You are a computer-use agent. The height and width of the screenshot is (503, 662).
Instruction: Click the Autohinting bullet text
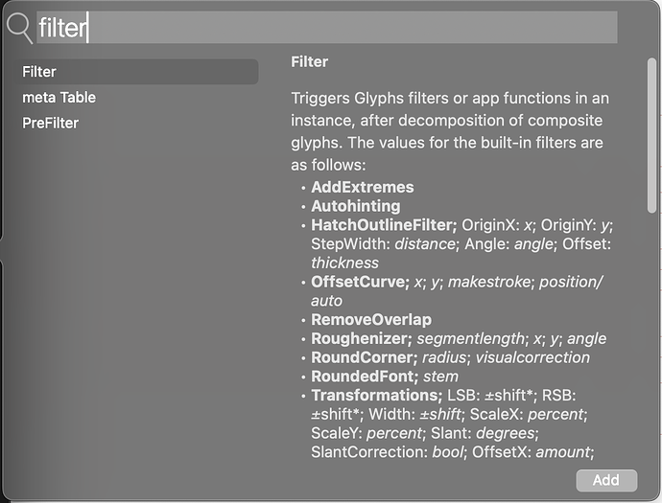pyautogui.click(x=355, y=206)
